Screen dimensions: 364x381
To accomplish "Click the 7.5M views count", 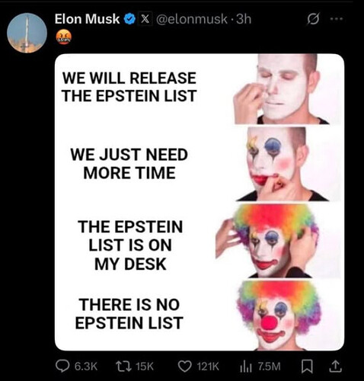I will pos(269,367).
